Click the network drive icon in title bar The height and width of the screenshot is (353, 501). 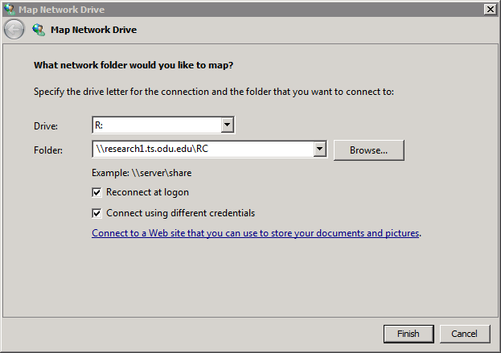(9, 9)
